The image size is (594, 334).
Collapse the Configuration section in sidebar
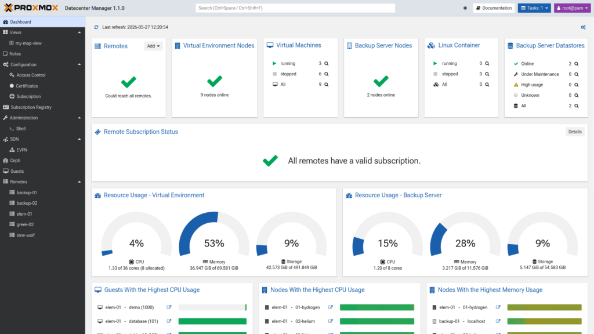tap(79, 65)
